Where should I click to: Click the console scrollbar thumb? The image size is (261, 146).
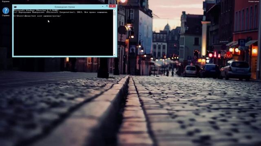pyautogui.click(x=114, y=14)
